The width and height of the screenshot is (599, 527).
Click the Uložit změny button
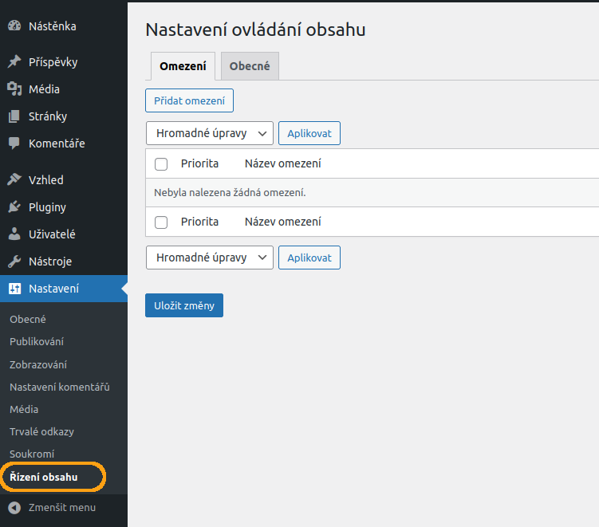pos(184,305)
